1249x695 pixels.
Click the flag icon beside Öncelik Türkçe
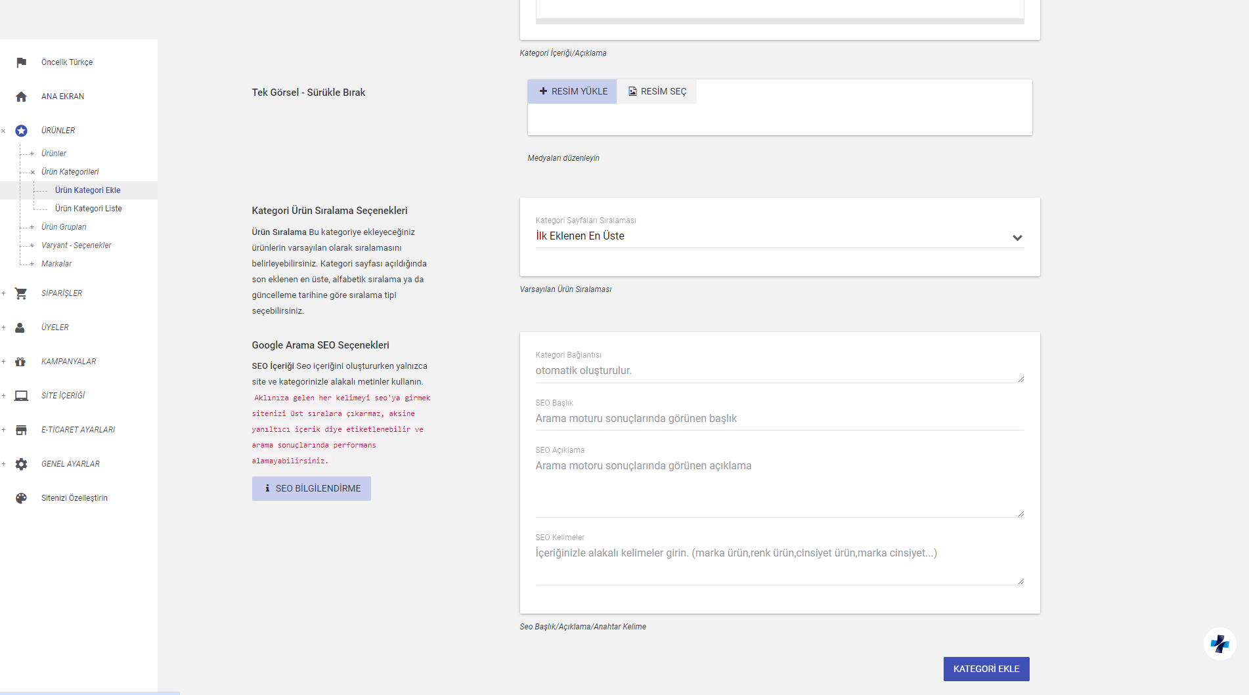[21, 62]
